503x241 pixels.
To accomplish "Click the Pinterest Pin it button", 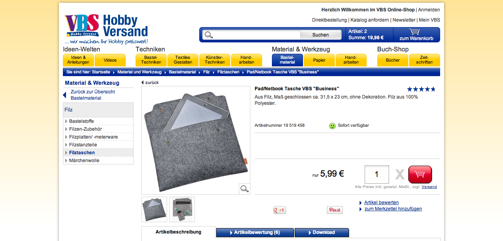I will [334, 210].
